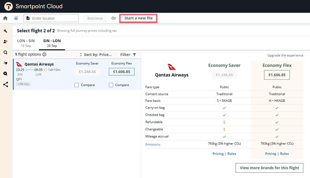Screen dimensions: 310x178
Task: Choose the €1,606.85 fare in flight list
Action: (122, 72)
